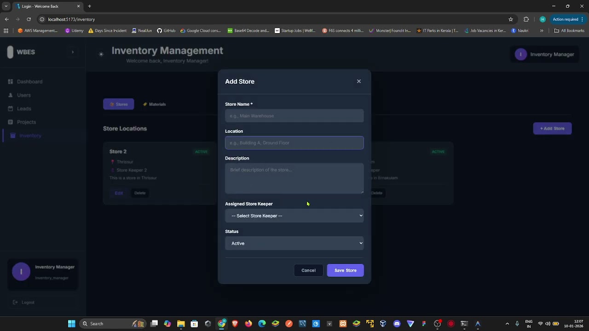The image size is (589, 331).
Task: Open the Udemy bookmark
Action: point(74,31)
